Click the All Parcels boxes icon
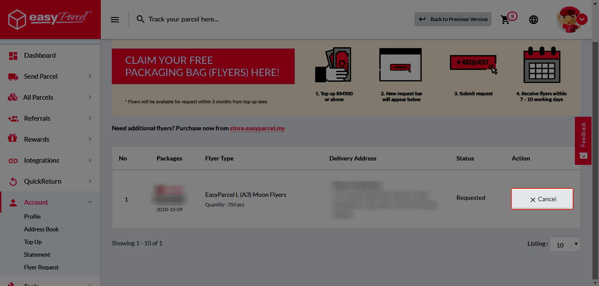Image resolution: width=599 pixels, height=286 pixels. (13, 98)
